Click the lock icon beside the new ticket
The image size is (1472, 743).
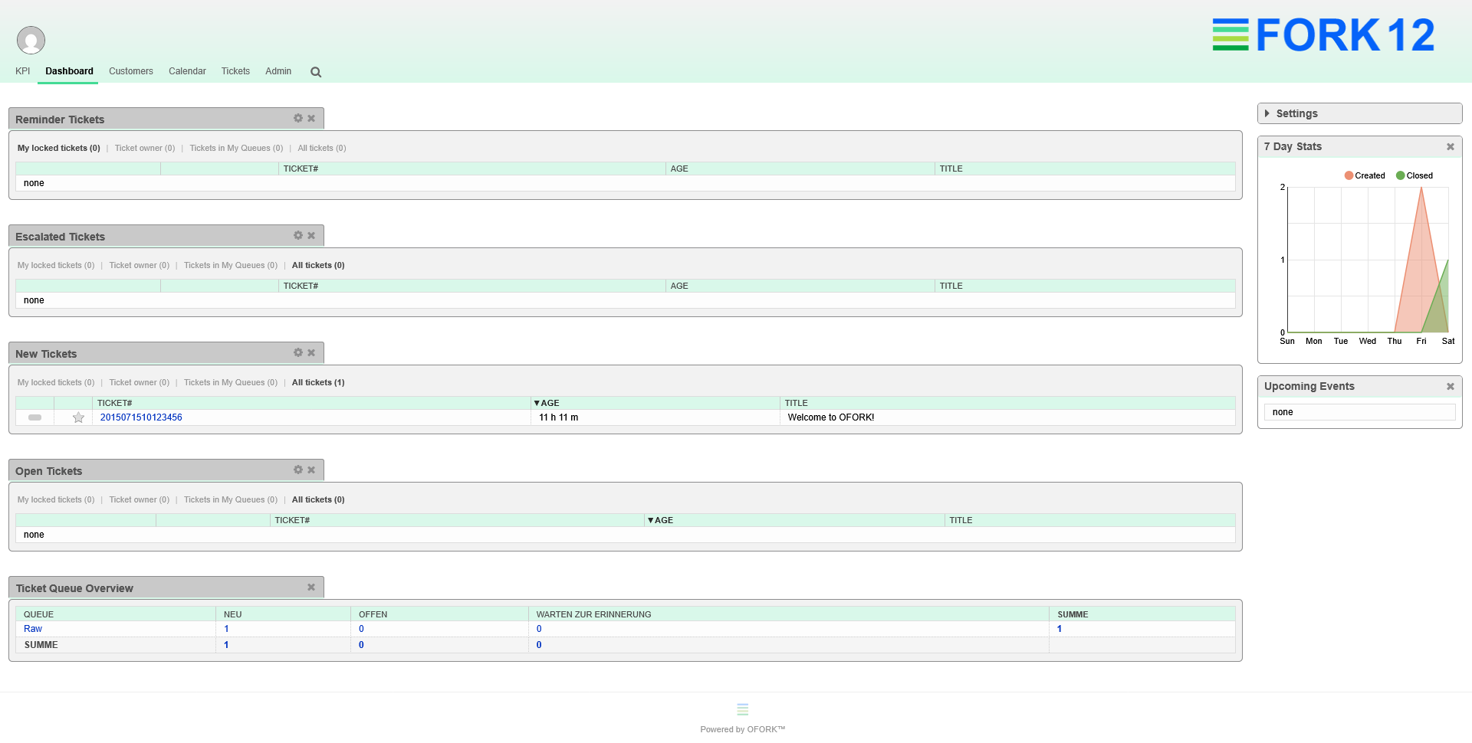(x=34, y=418)
